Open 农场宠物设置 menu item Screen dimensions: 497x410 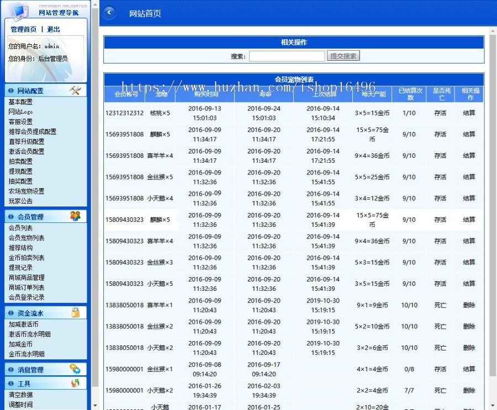pyautogui.click(x=27, y=191)
